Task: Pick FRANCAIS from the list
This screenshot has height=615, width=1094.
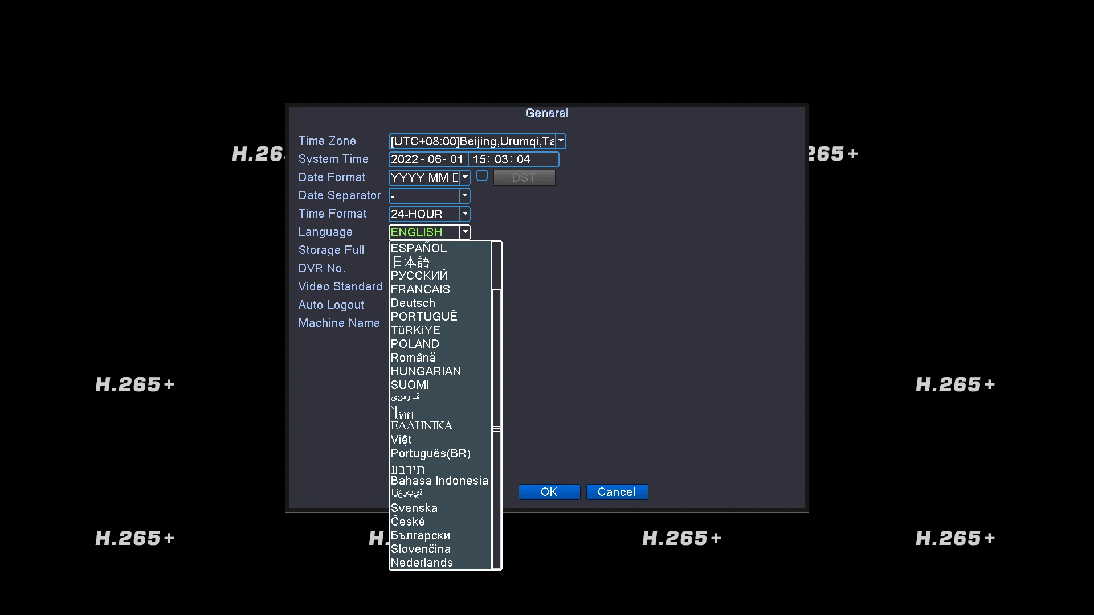Action: [420, 289]
